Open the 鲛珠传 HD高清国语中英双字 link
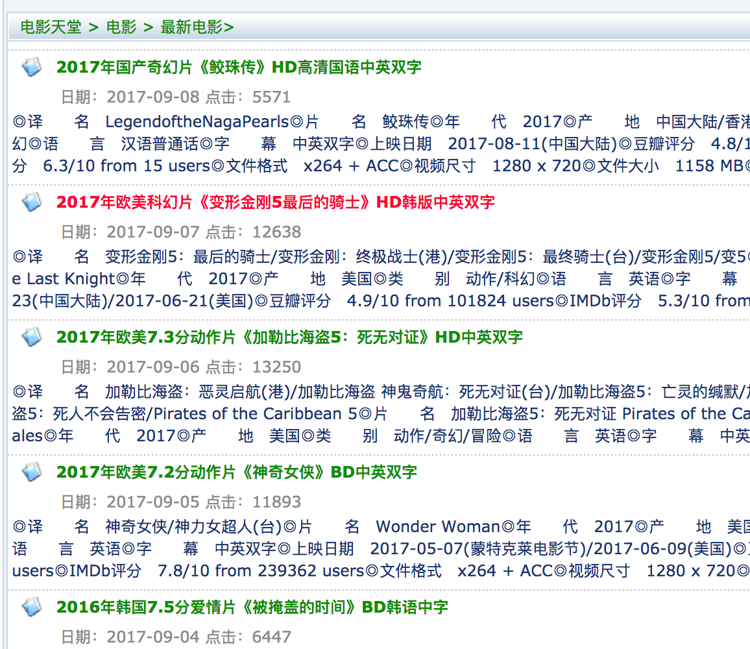The image size is (750, 649). click(239, 67)
